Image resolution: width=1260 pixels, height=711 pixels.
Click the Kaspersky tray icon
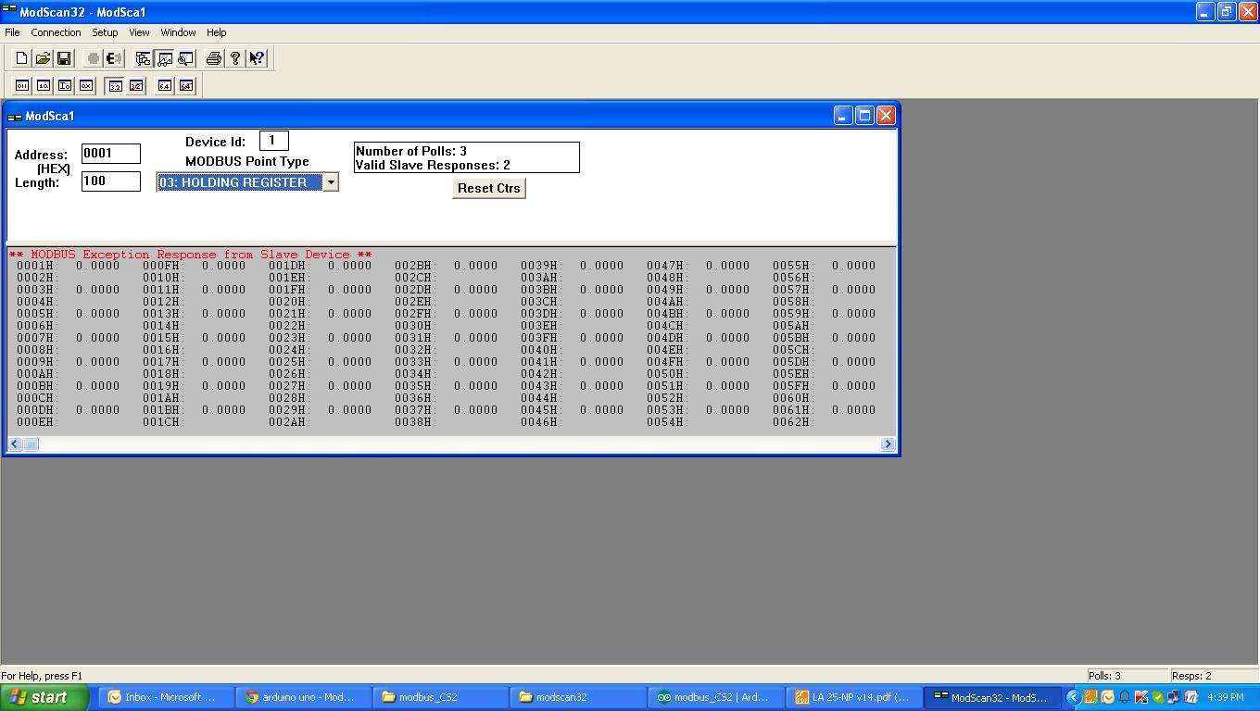click(x=1141, y=697)
